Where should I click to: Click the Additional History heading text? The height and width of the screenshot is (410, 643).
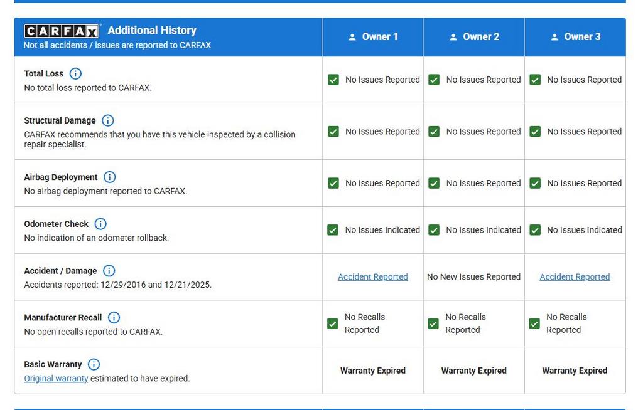[152, 30]
